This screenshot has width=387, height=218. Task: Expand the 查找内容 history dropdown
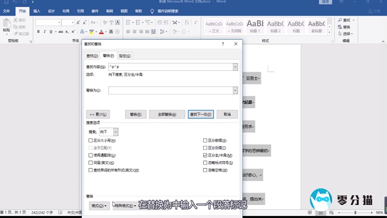coord(235,67)
